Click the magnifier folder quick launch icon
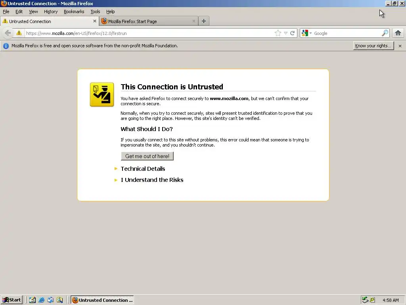Screen dimensions: 406x305 (60, 300)
